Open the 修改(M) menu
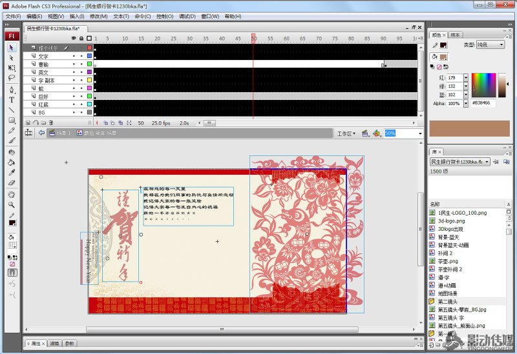The image size is (517, 354). coord(99,16)
